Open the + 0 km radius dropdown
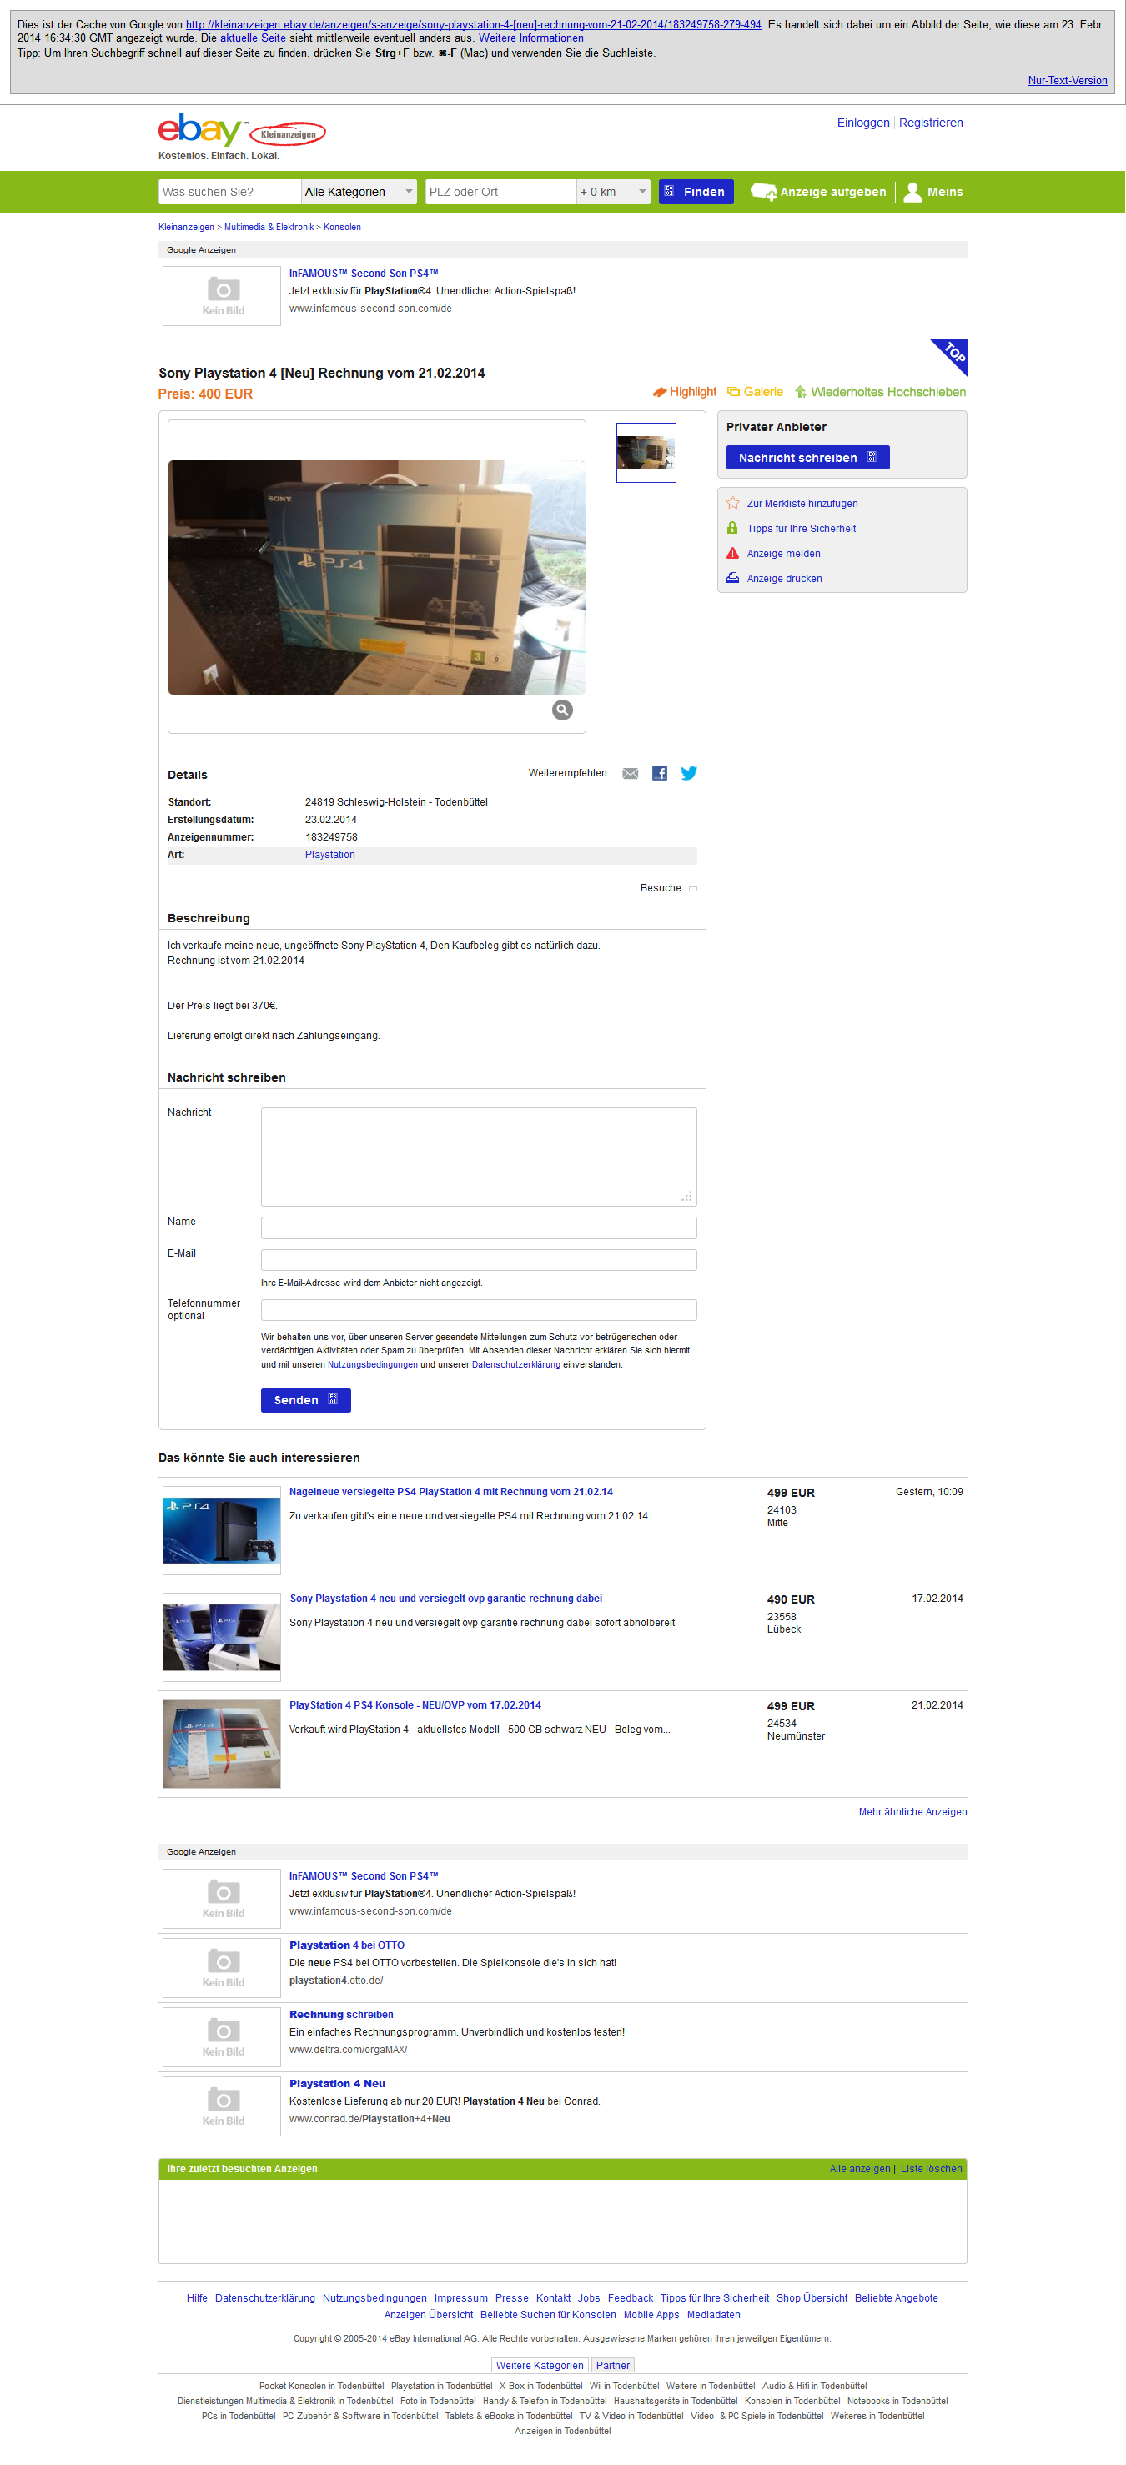Viewport: 1126px width, 2465px height. (614, 193)
